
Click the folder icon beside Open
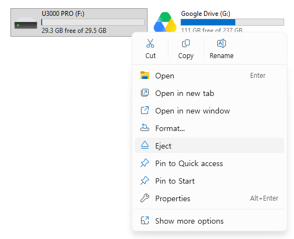click(x=145, y=75)
